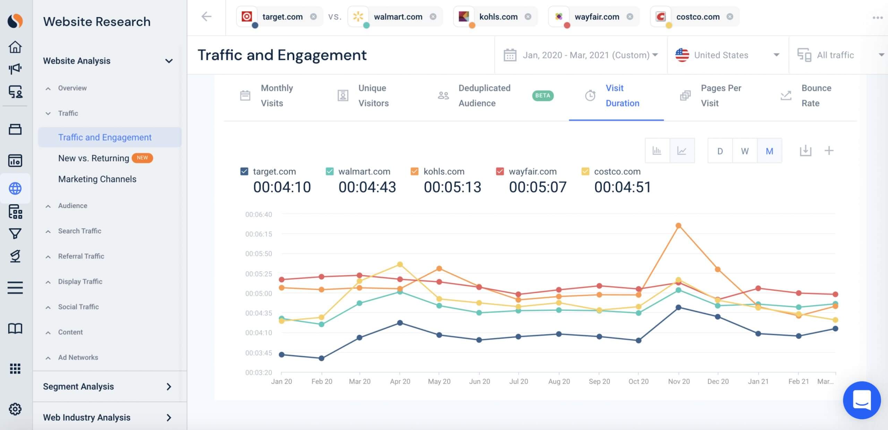Select weekly (W) granularity
This screenshot has height=430, width=888.
[745, 151]
